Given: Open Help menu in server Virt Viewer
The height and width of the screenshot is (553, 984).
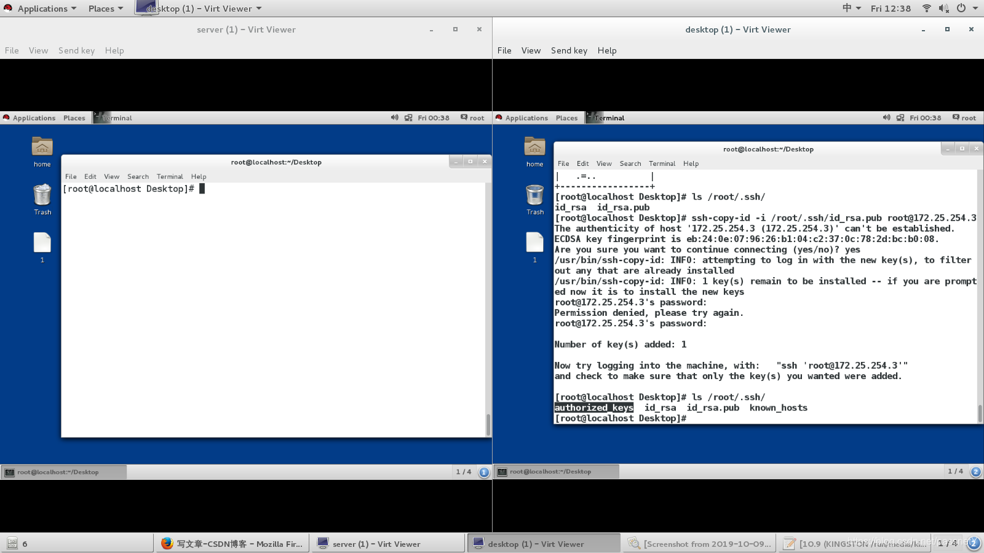Looking at the screenshot, I should (x=114, y=50).
